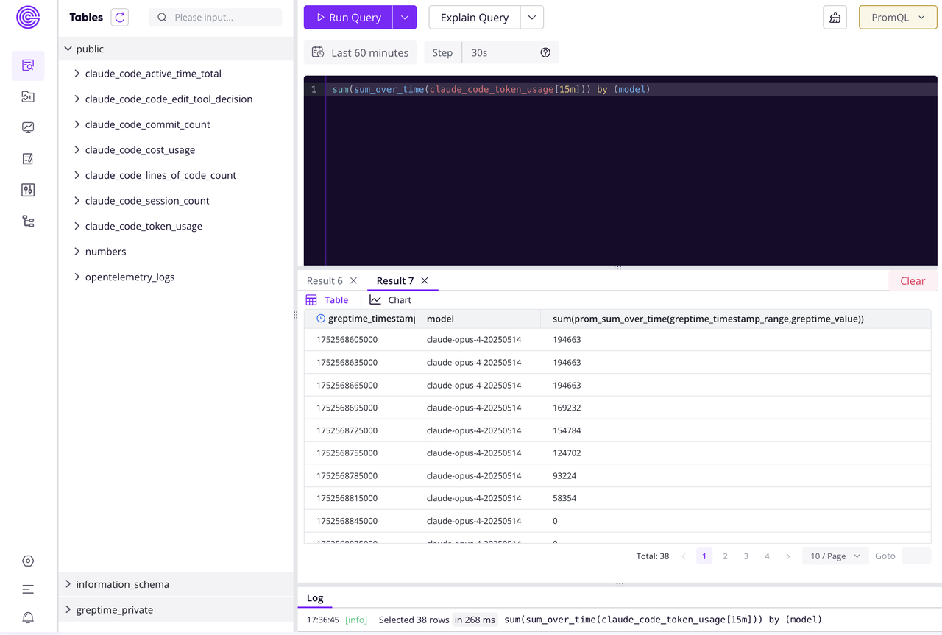
Task: Click the Step help question icon
Action: pyautogui.click(x=545, y=52)
